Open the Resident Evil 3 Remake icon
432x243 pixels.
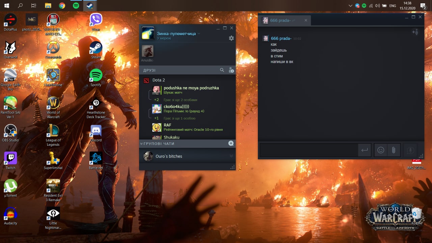coord(53,191)
